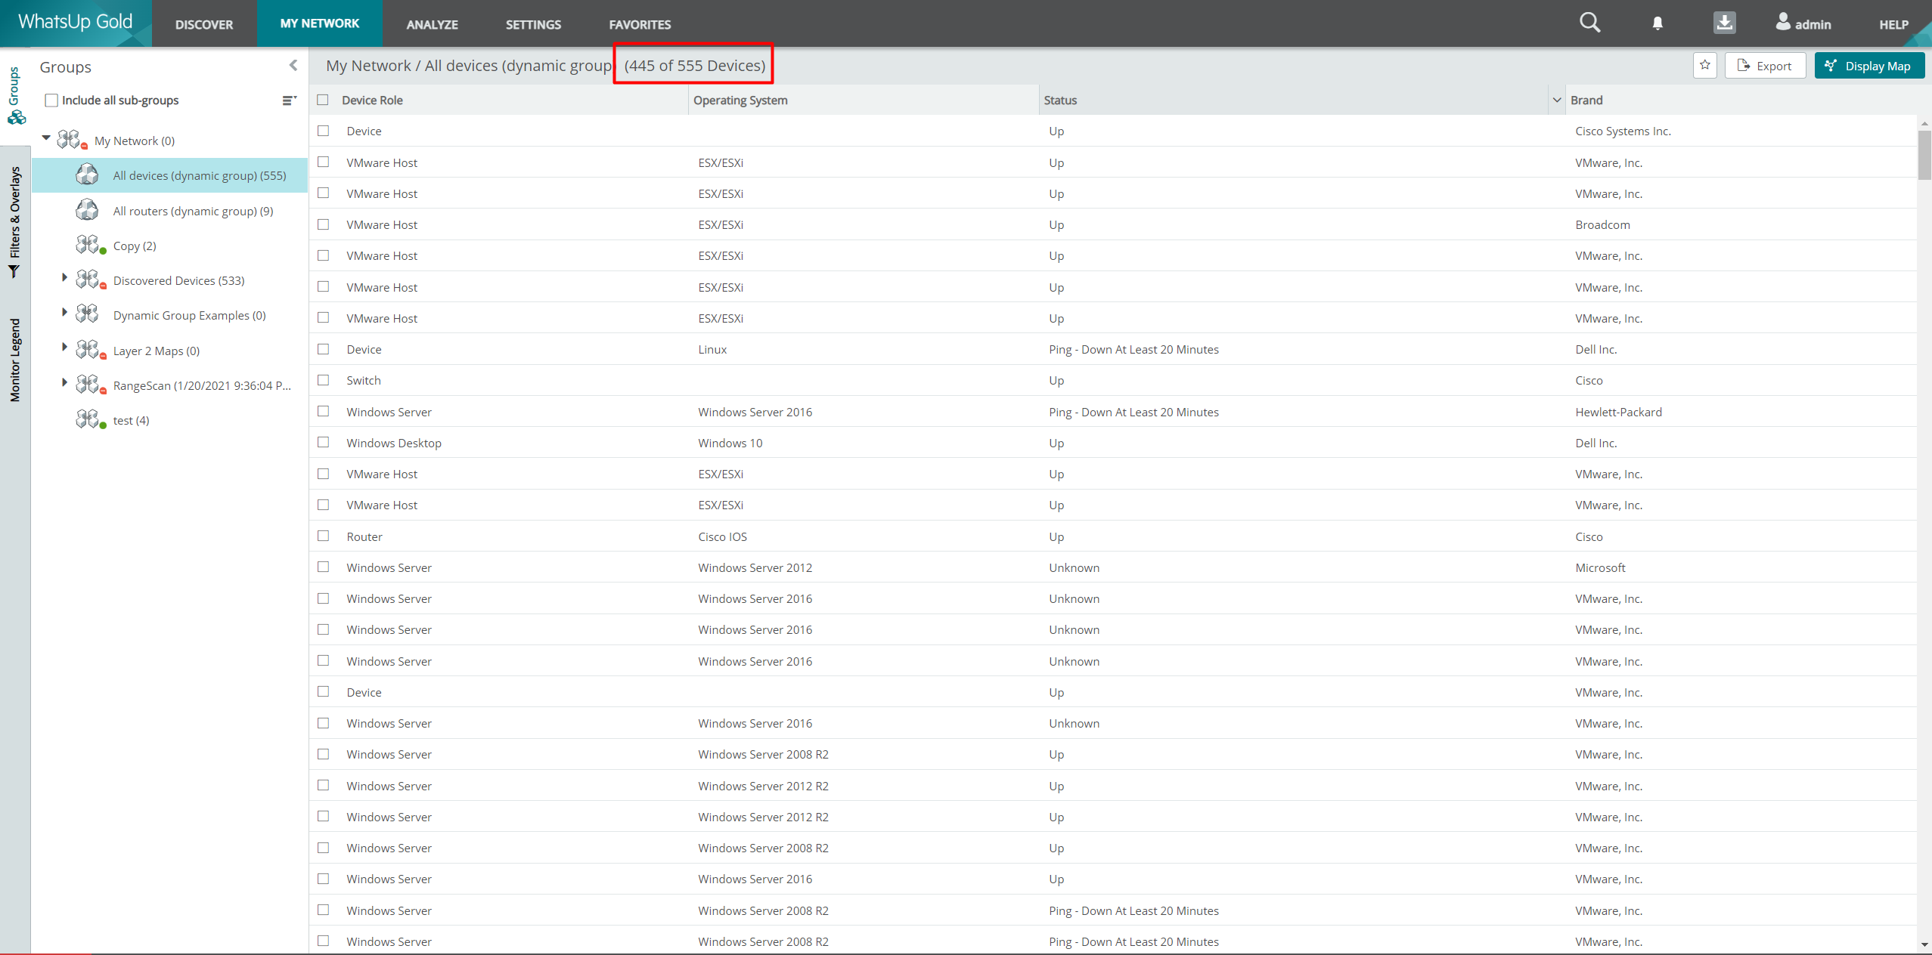Screen dimensions: 1932x955
Task: Open the ANALYZE menu
Action: point(432,24)
